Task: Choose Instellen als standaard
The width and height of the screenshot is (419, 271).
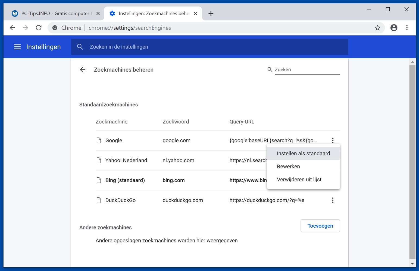Action: [x=303, y=154]
